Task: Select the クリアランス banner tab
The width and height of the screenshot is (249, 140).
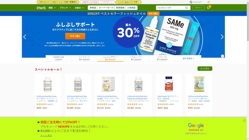Action: tap(85, 58)
